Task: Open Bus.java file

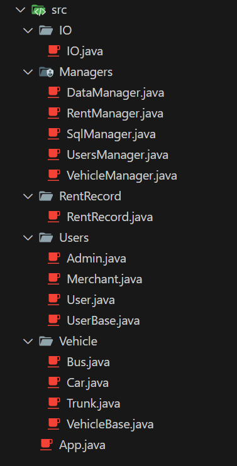Action: [x=88, y=362]
